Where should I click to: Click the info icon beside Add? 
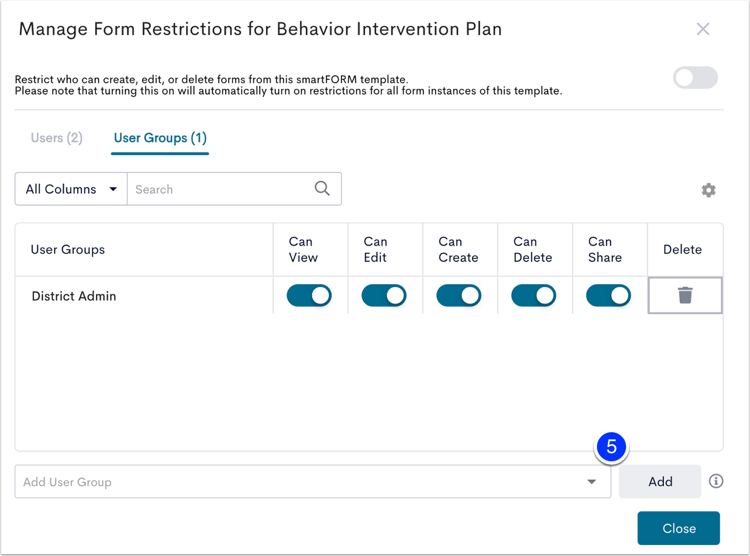click(716, 481)
